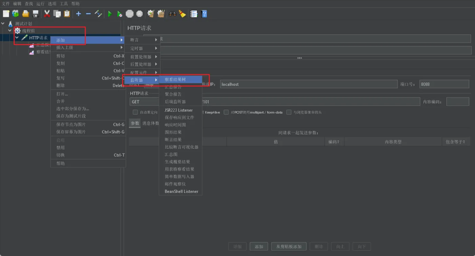The height and width of the screenshot is (256, 475).
Task: Select 后端监听器 in the submenu
Action: 180,102
